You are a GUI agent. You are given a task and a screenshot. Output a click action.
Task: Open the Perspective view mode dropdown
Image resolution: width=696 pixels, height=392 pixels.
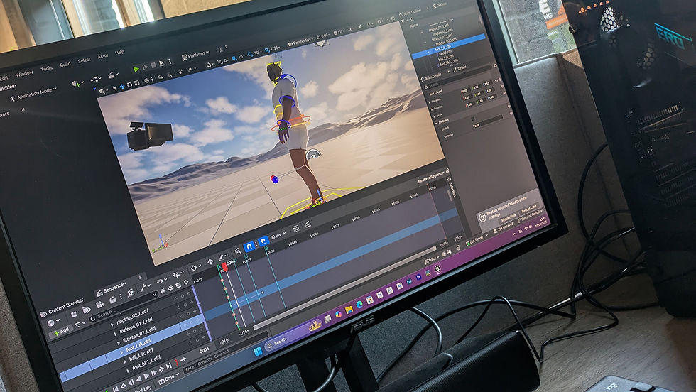point(300,42)
